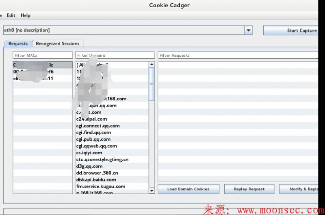Expand the eth0 interface dropdown arrow
The image size is (325, 215).
click(248, 30)
